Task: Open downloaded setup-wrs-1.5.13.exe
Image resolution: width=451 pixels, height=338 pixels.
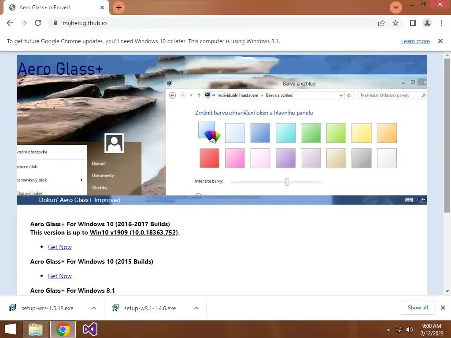Action: (x=48, y=308)
